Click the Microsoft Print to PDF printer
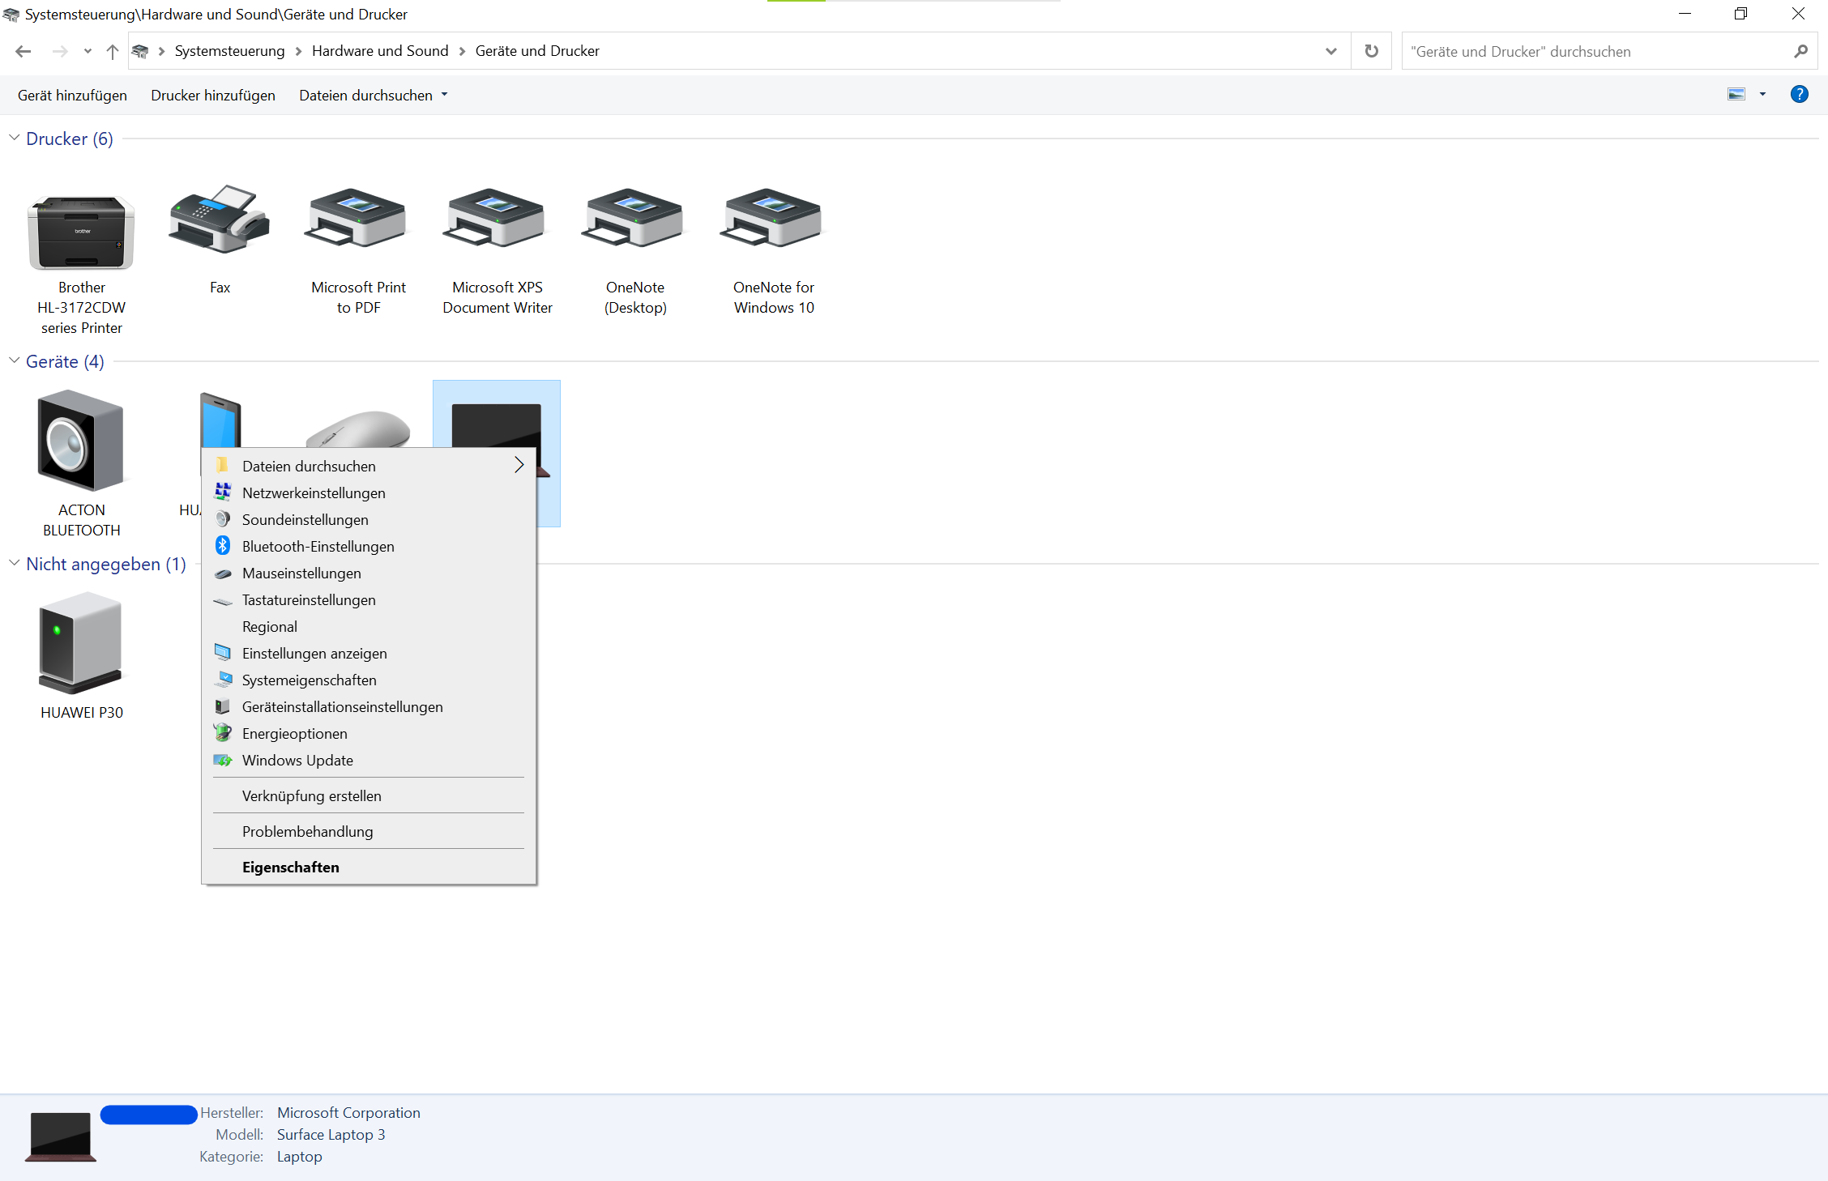Viewport: 1828px width, 1181px height. click(358, 219)
